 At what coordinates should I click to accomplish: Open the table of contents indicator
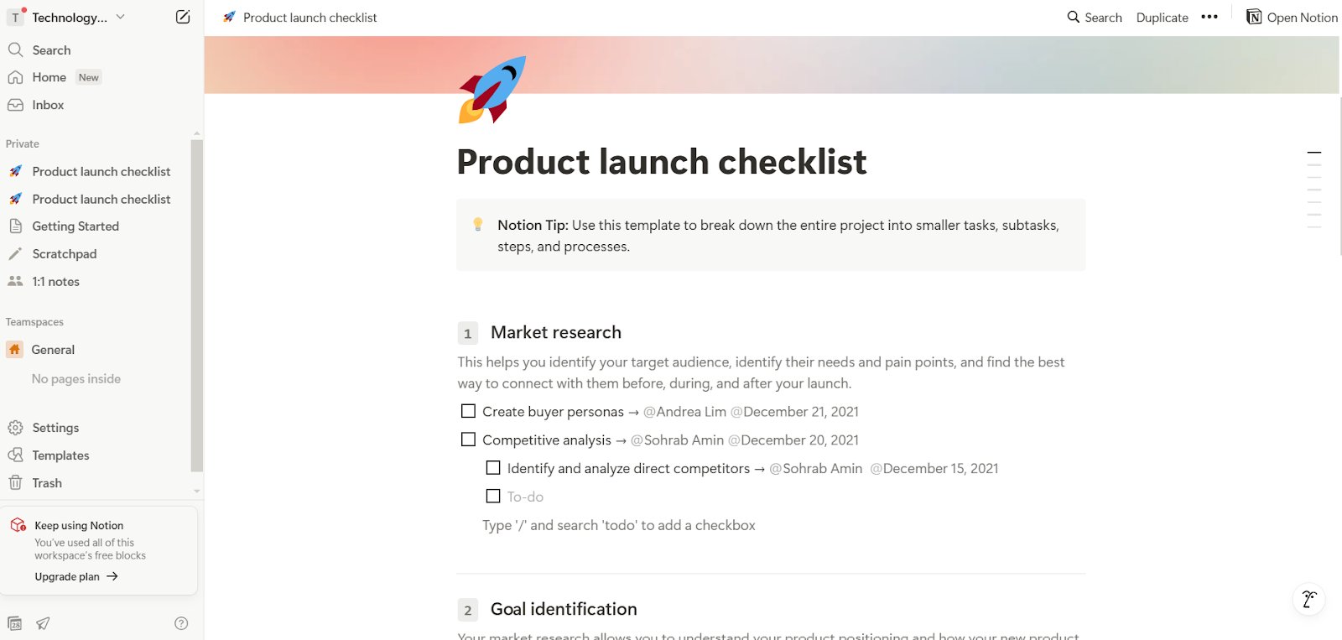coord(1313,153)
